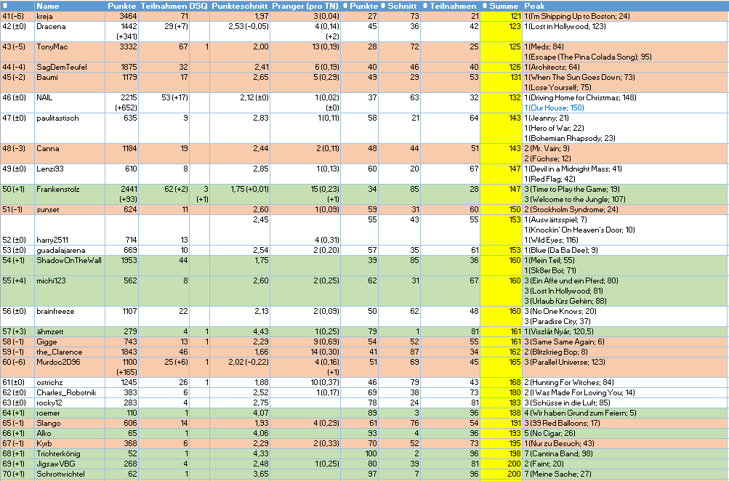
Task: Select the name cell Slango
Action: tap(70, 424)
